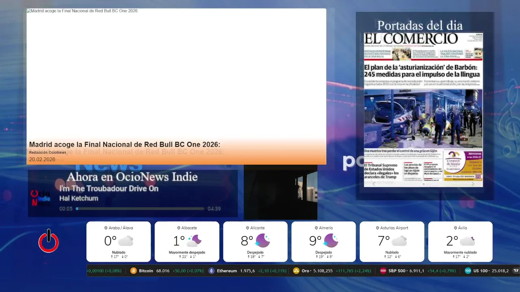Open S&P 500 quote 6.911,1 in ticker

pyautogui.click(x=416, y=271)
